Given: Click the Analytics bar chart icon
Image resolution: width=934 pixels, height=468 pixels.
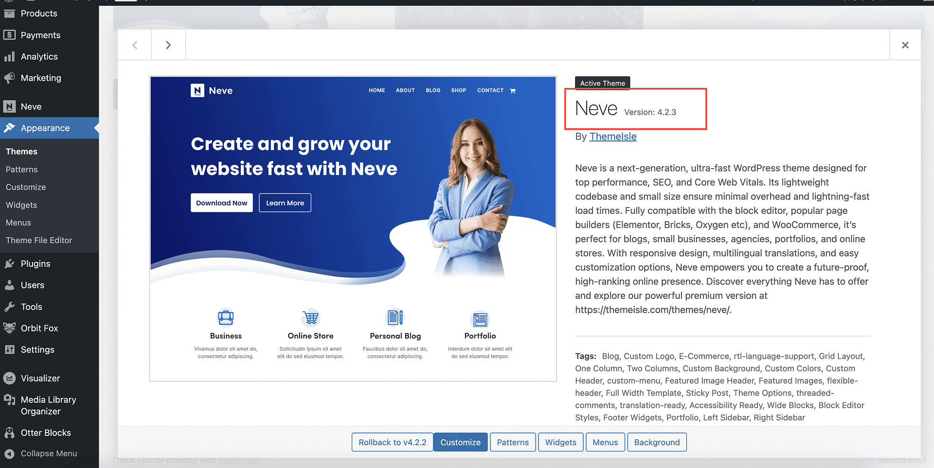Looking at the screenshot, I should click(x=9, y=57).
